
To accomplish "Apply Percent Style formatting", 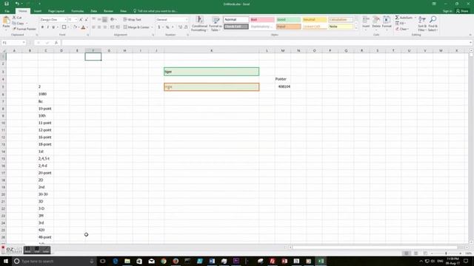I will coord(167,27).
